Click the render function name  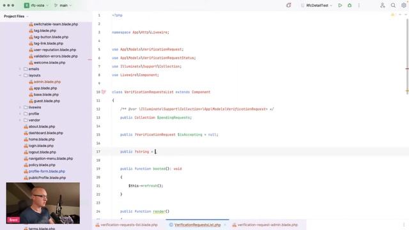pos(159,211)
